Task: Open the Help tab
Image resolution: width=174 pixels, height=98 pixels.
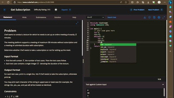Action: [x=74, y=17]
